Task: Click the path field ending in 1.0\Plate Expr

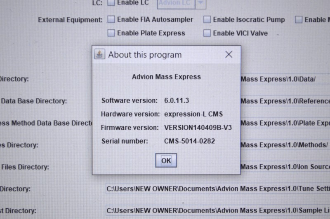Action: point(285,123)
